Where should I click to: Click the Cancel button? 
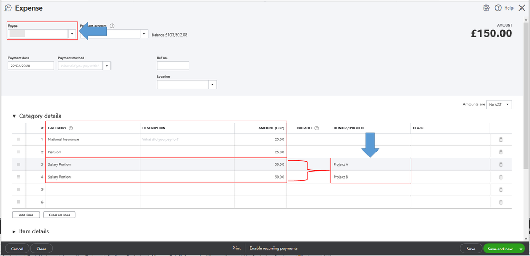pyautogui.click(x=17, y=249)
